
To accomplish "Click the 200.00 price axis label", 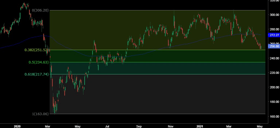I will [275, 87].
